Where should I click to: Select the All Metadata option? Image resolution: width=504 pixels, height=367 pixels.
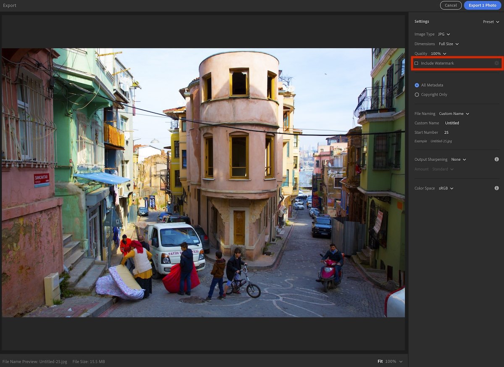[x=416, y=85]
